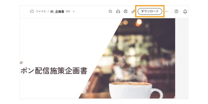The width and height of the screenshot is (208, 104).
Task: Click the coffee cup handle in the photo
Action: pyautogui.click(x=158, y=93)
